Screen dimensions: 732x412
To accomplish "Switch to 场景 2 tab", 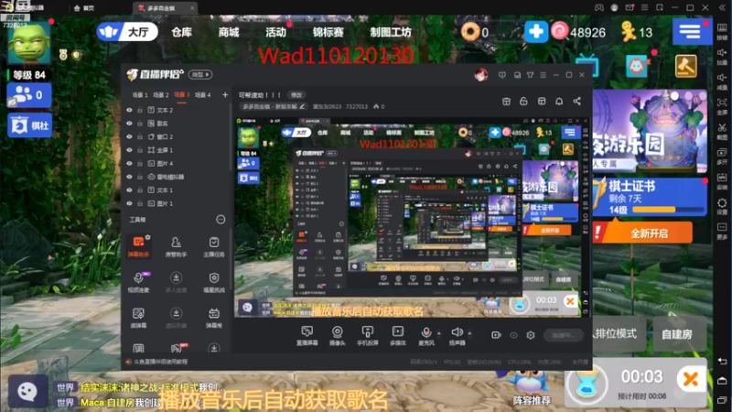I will pyautogui.click(x=161, y=95).
